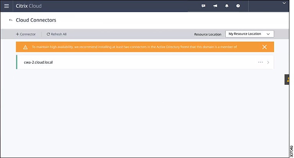Dismiss the high availability warning banner
The height and width of the screenshot is (158, 294).
click(265, 47)
